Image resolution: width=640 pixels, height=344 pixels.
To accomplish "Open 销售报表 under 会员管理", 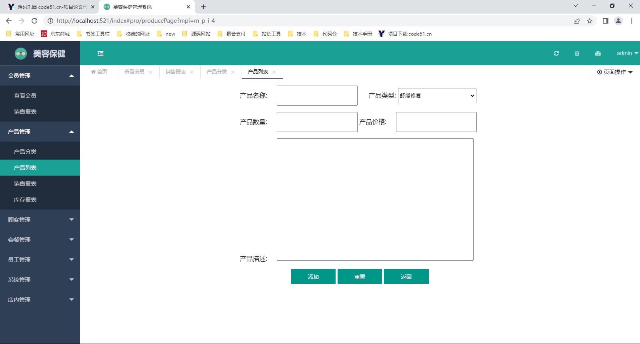I will click(40, 112).
